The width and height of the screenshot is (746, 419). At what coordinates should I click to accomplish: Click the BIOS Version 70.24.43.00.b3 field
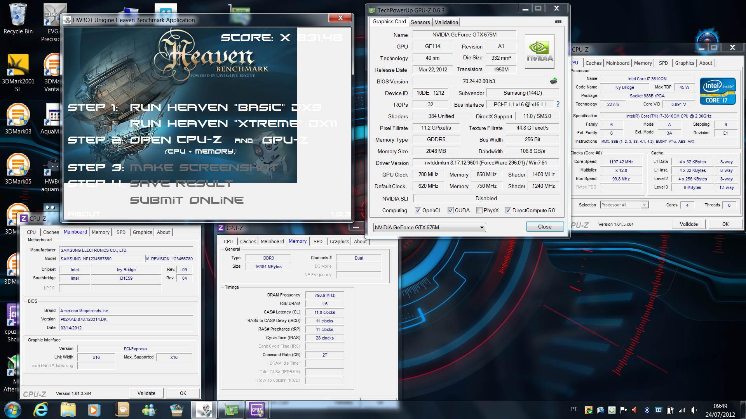(x=479, y=81)
